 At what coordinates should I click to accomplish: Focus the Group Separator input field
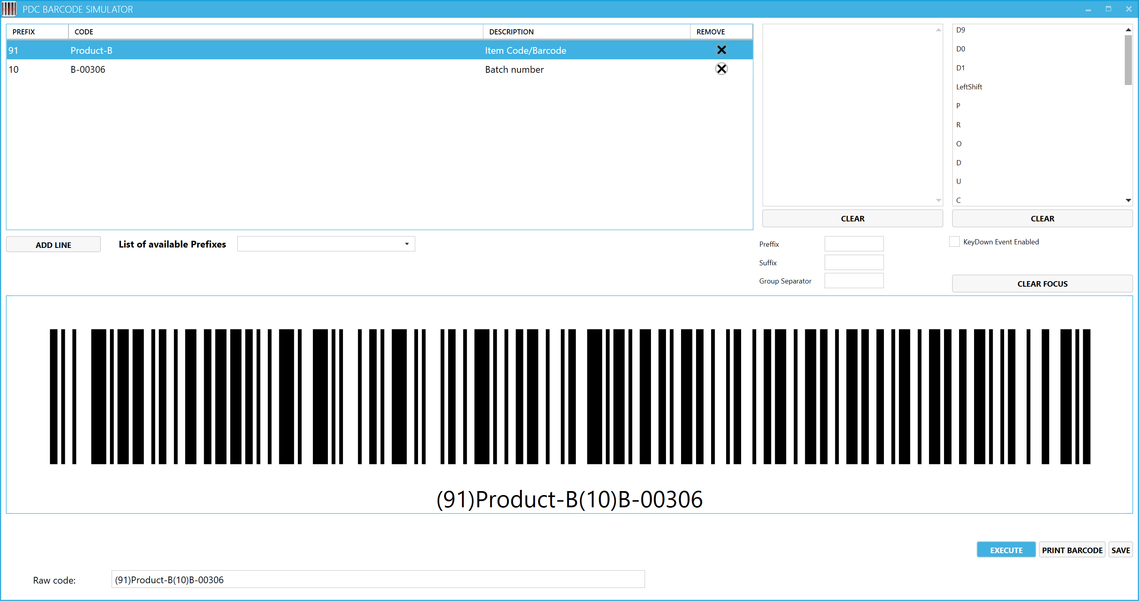click(x=854, y=281)
